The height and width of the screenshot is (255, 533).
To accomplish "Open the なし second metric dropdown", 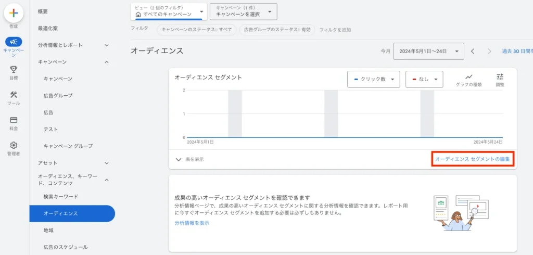I will (x=424, y=79).
